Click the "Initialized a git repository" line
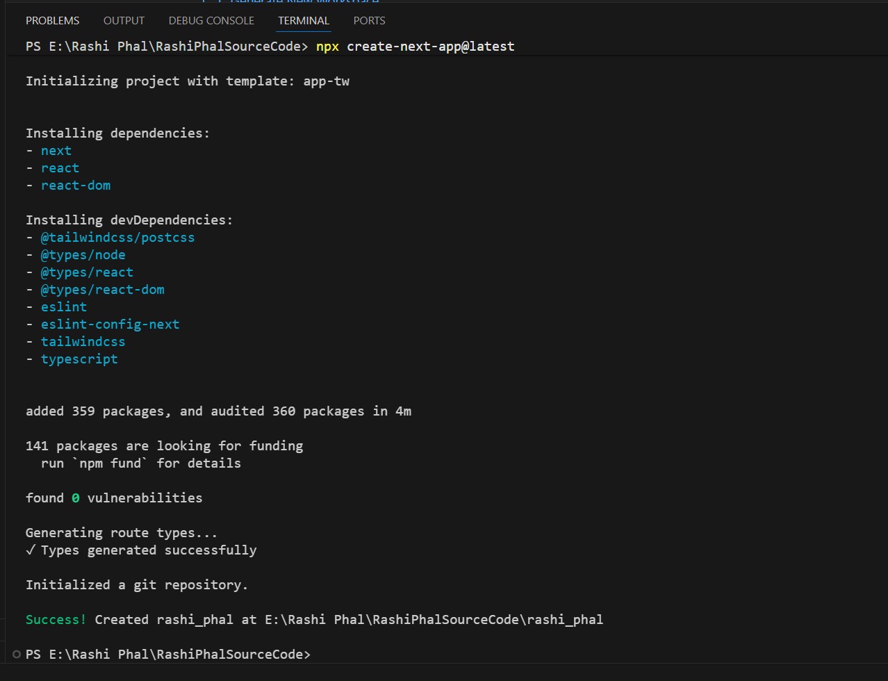This screenshot has height=681, width=888. pos(137,585)
